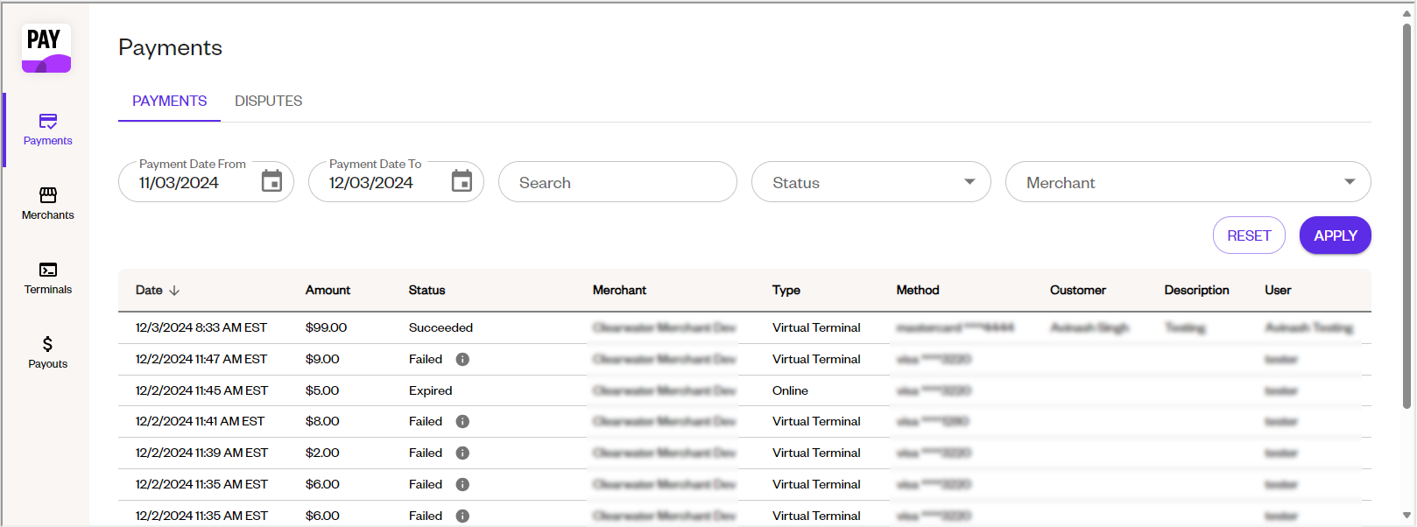Show failure info for the $9.00 payment
Image resolution: width=1417 pixels, height=527 pixels.
pos(462,359)
